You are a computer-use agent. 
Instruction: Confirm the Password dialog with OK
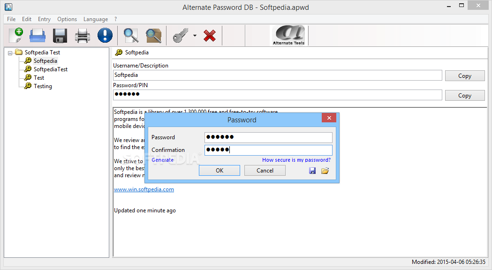click(220, 170)
